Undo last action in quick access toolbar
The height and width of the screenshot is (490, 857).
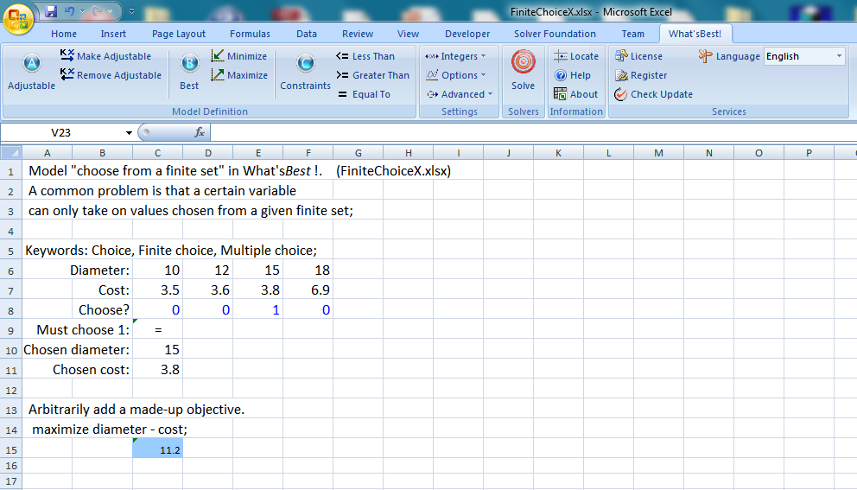tap(70, 11)
